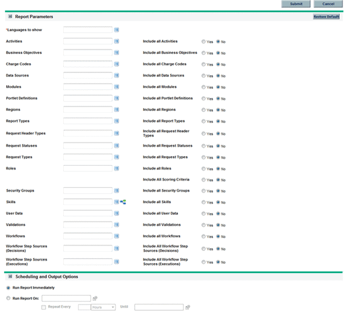Viewport: 345px width, 316px height.
Task: Collapse the Scheduling and Output Options section
Action: 9,277
